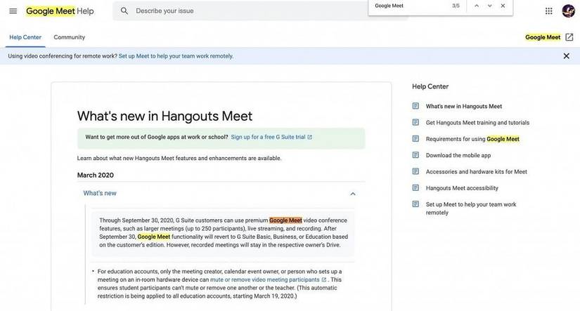This screenshot has width=580, height=311.
Task: Open Google Meet via external-link icon
Action: [569, 37]
